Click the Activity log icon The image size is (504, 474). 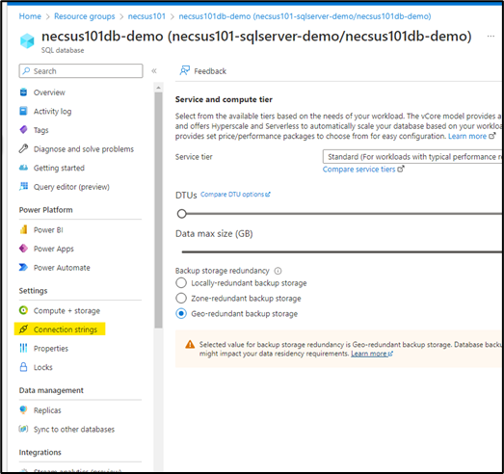[23, 111]
